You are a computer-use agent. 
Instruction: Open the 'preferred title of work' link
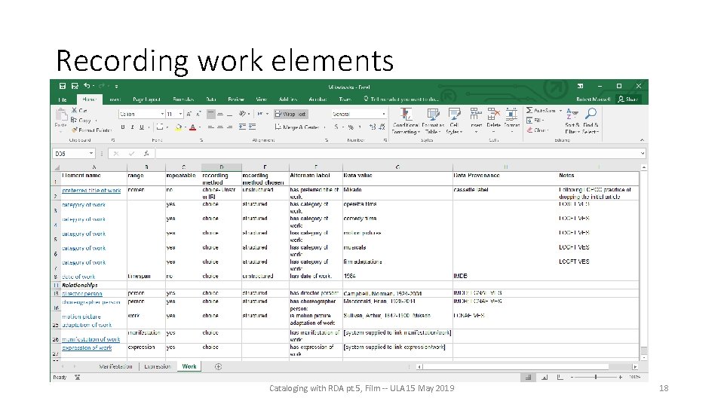[91, 190]
